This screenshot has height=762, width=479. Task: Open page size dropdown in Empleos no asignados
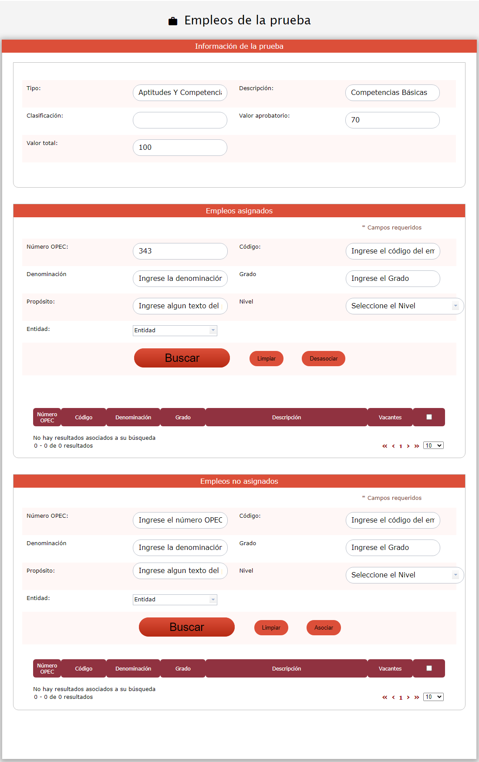coord(433,697)
